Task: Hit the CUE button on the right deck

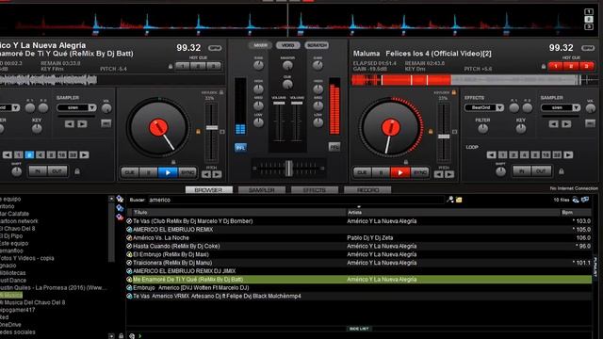Action: 362,172
